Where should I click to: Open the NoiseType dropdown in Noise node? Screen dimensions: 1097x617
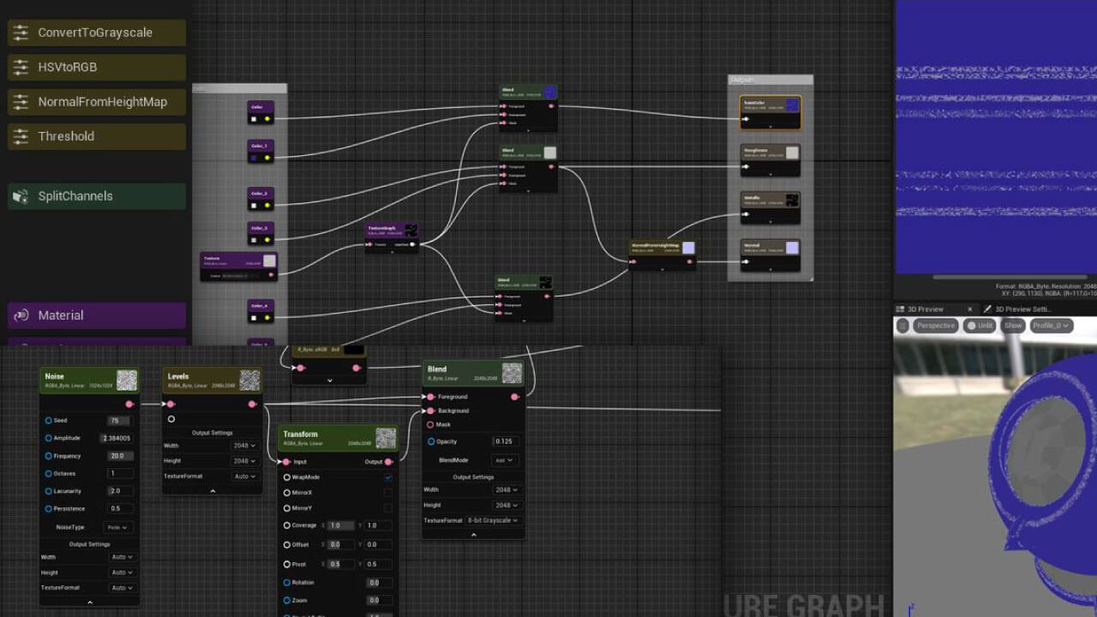(117, 528)
